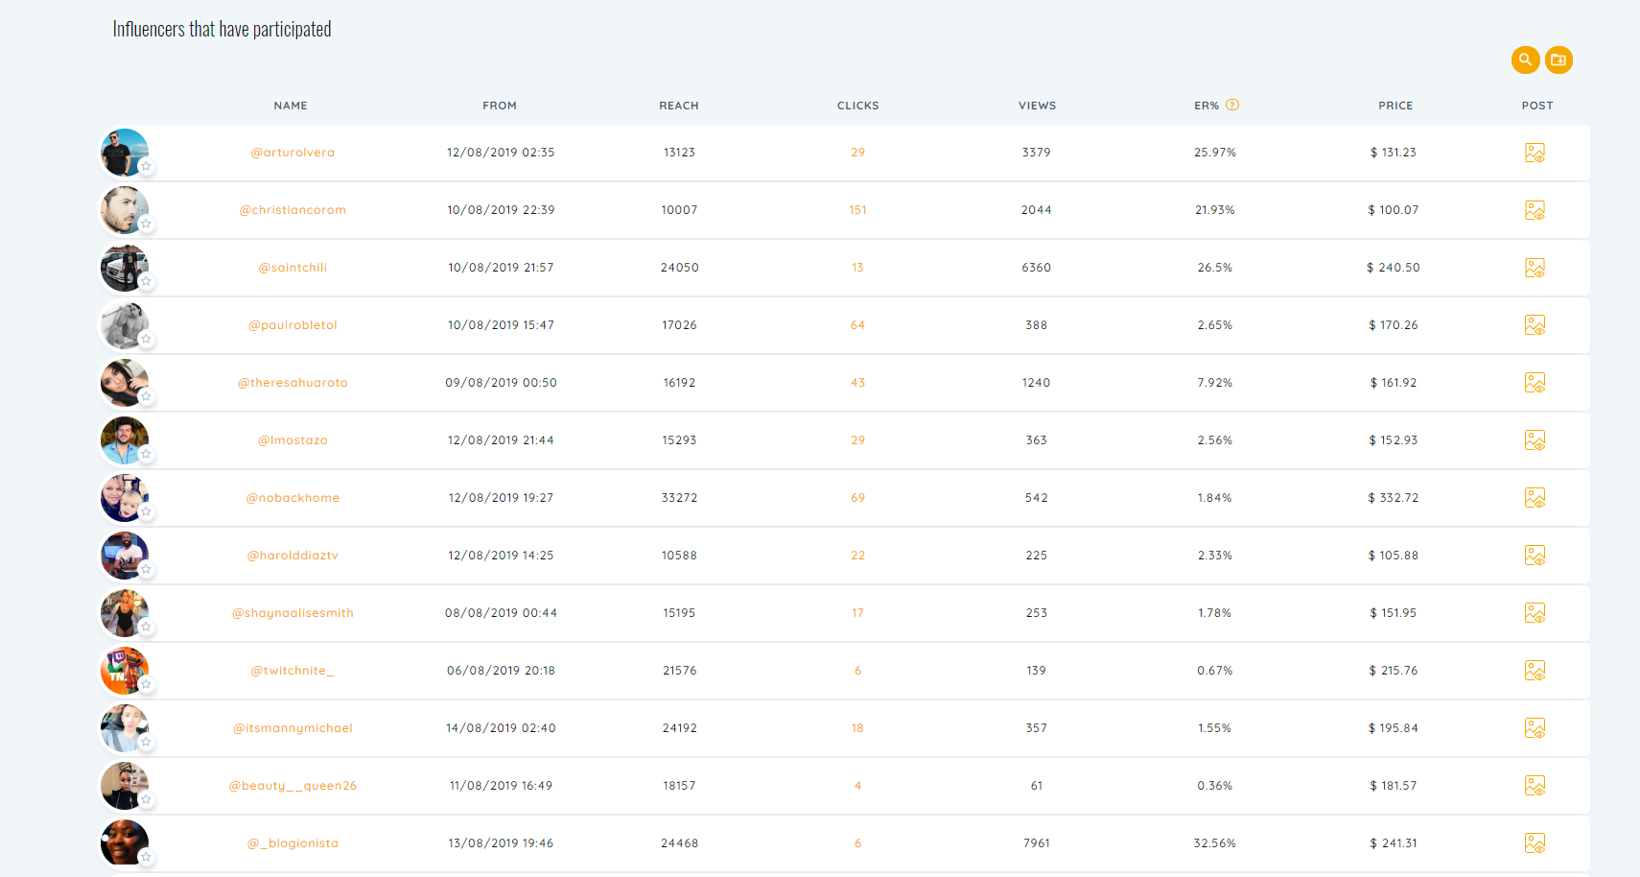The width and height of the screenshot is (1640, 877).
Task: View post image for @saintchili
Action: [x=1535, y=268]
